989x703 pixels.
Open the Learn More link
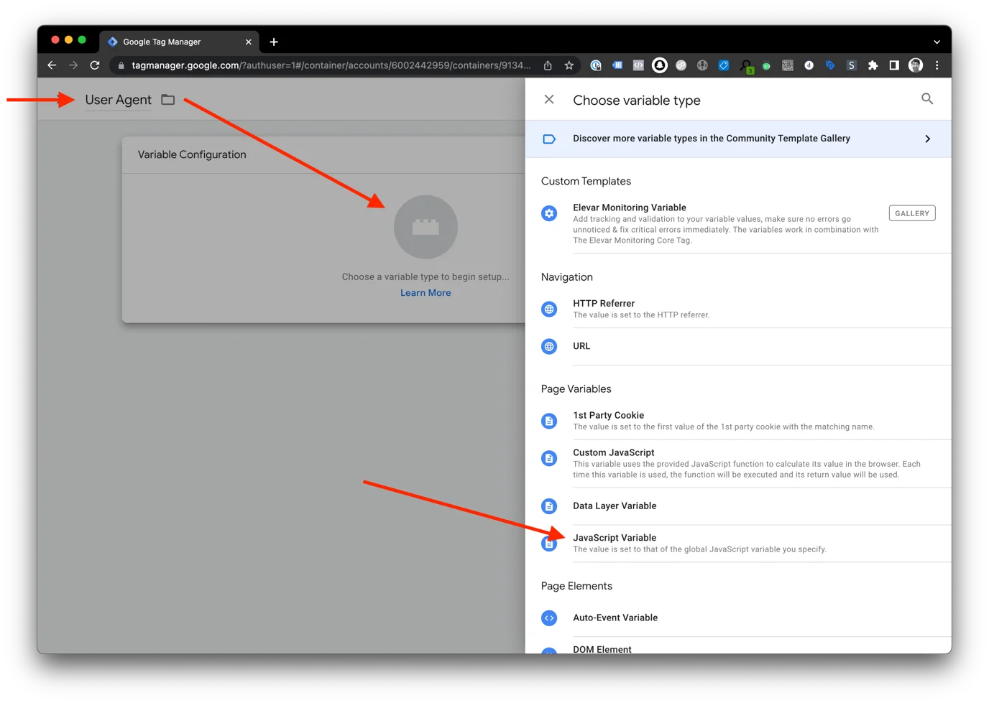point(425,293)
